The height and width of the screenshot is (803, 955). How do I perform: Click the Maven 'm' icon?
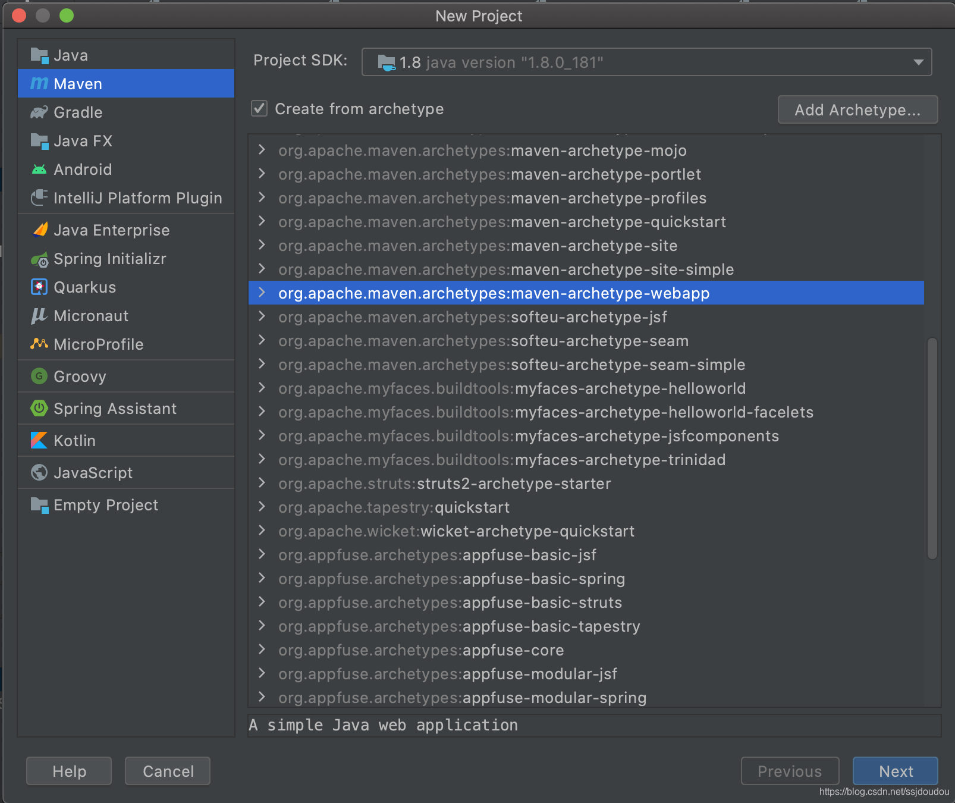[x=39, y=84]
